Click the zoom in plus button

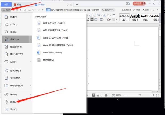[x=153, y=95]
